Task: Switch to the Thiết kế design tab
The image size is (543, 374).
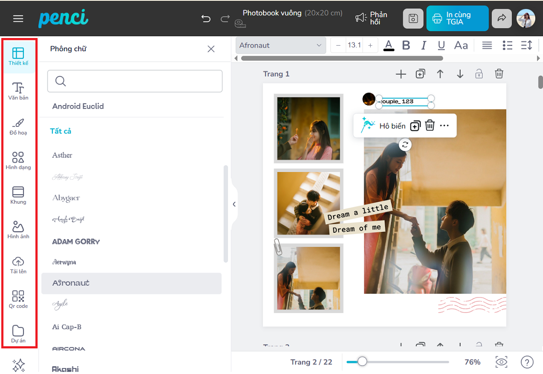Action: click(18, 57)
